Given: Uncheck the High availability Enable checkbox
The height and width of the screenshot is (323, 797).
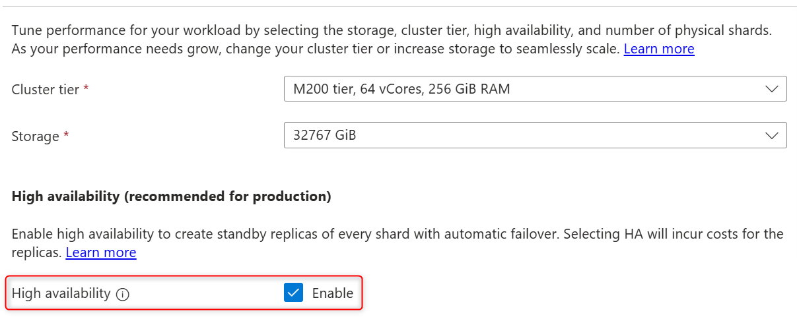Looking at the screenshot, I should tap(293, 293).
